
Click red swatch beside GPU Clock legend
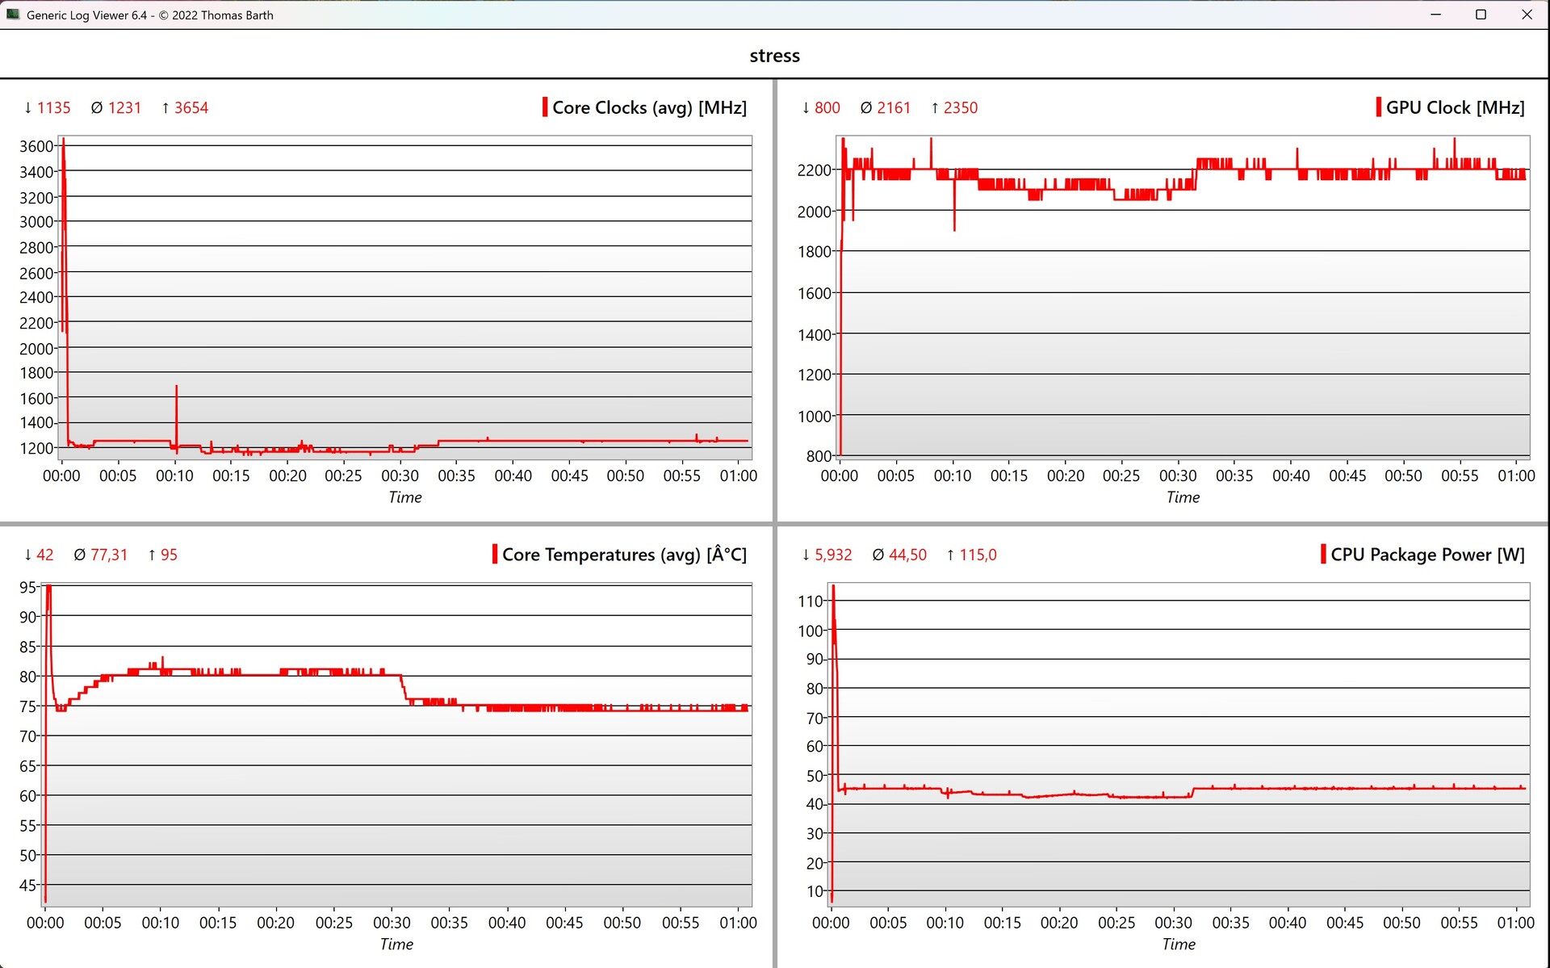[x=1378, y=107]
